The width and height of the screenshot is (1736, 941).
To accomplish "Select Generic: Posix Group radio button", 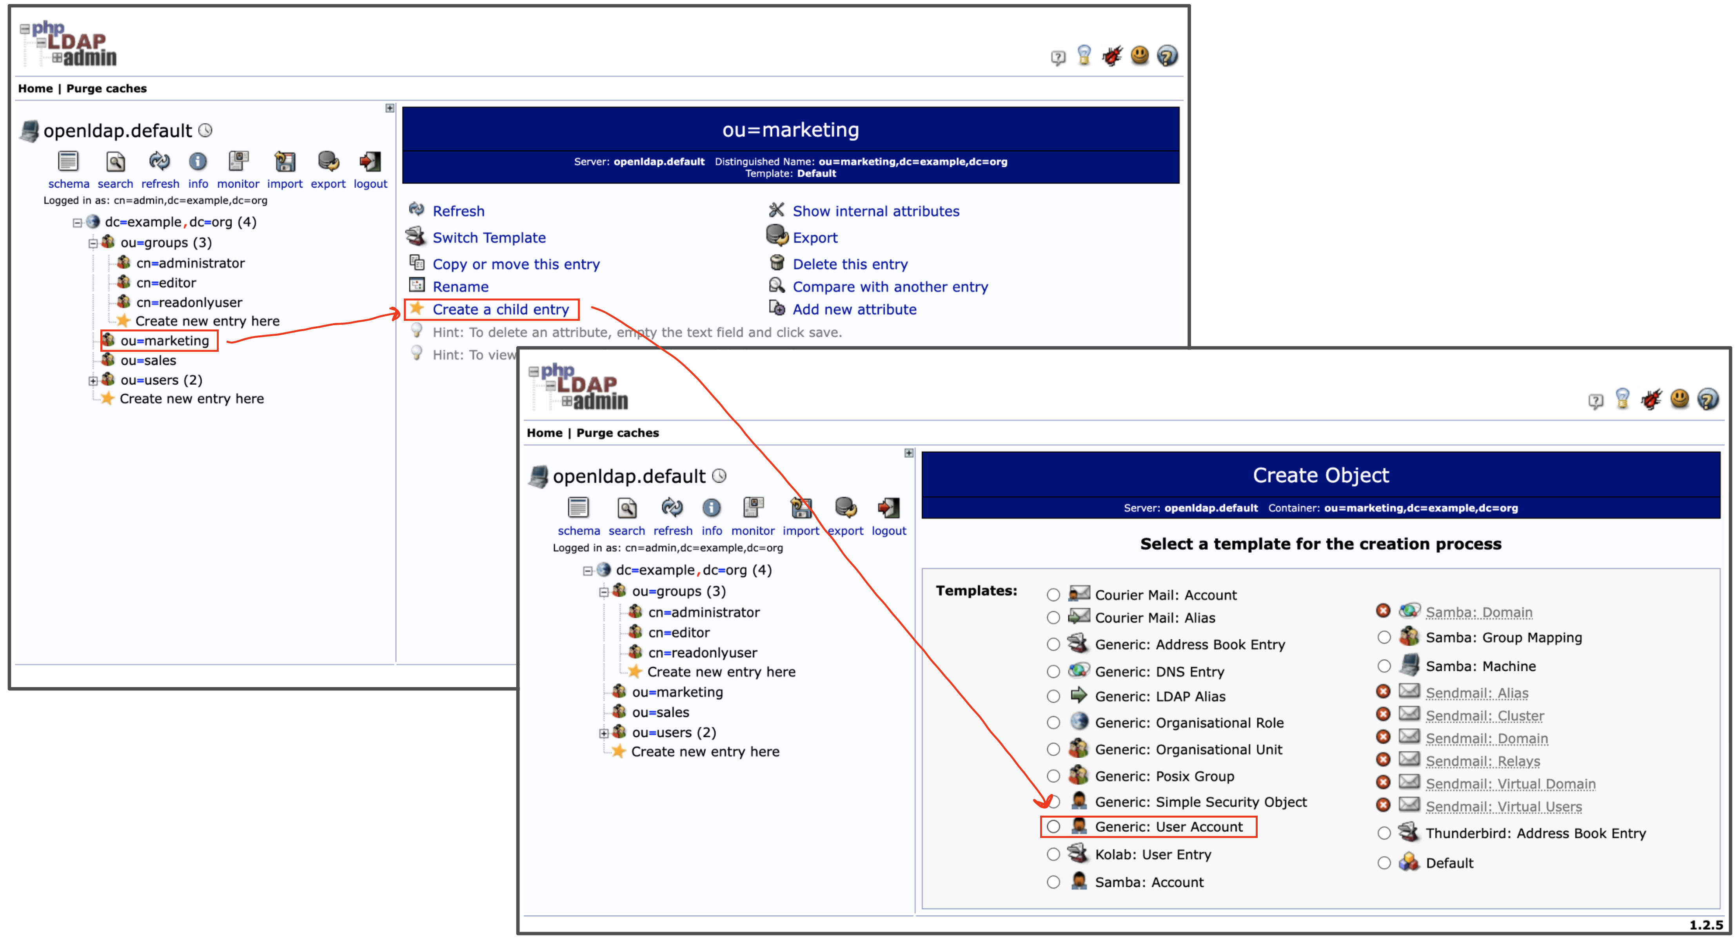I will [x=1053, y=776].
